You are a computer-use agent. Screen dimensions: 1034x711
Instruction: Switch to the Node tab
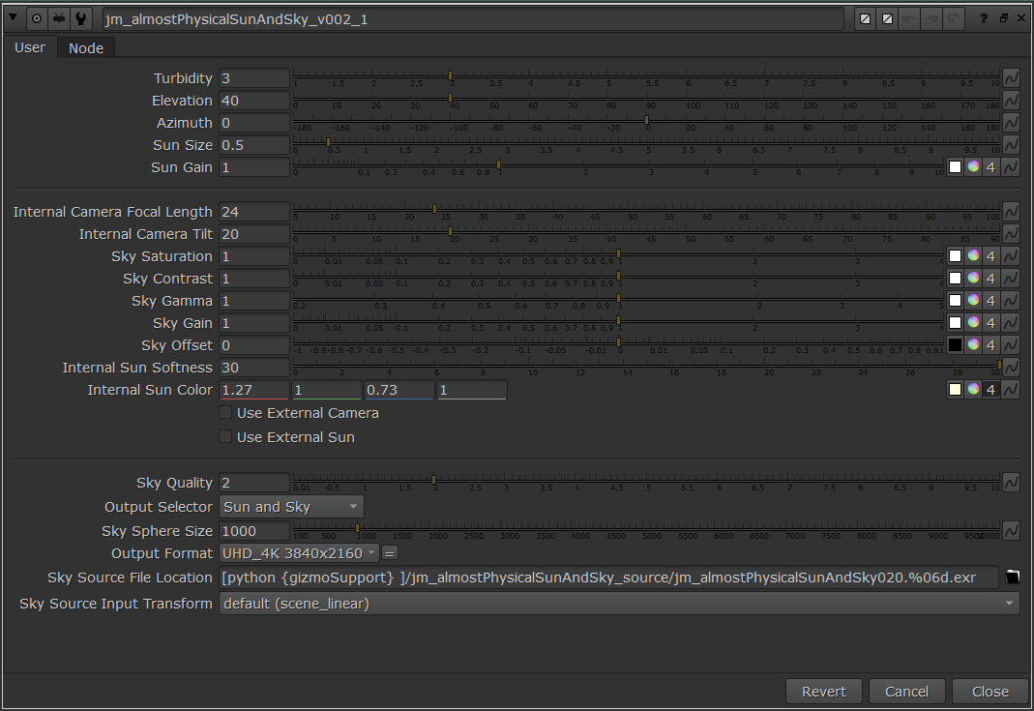coord(86,48)
